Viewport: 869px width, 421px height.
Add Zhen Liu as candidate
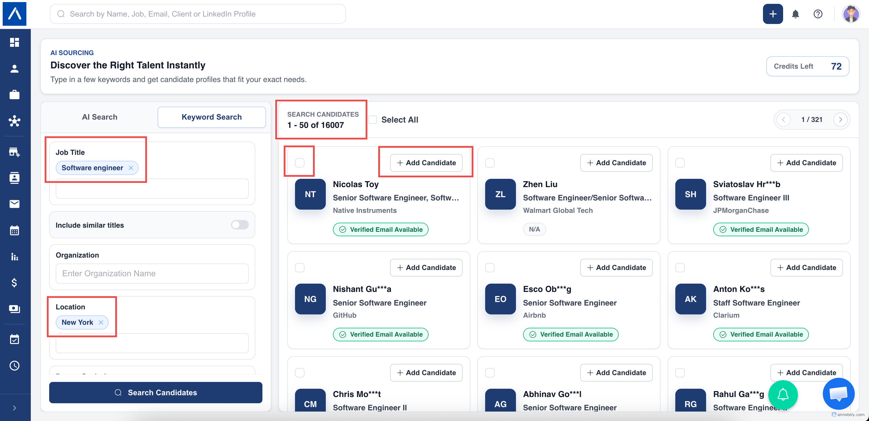pyautogui.click(x=616, y=163)
